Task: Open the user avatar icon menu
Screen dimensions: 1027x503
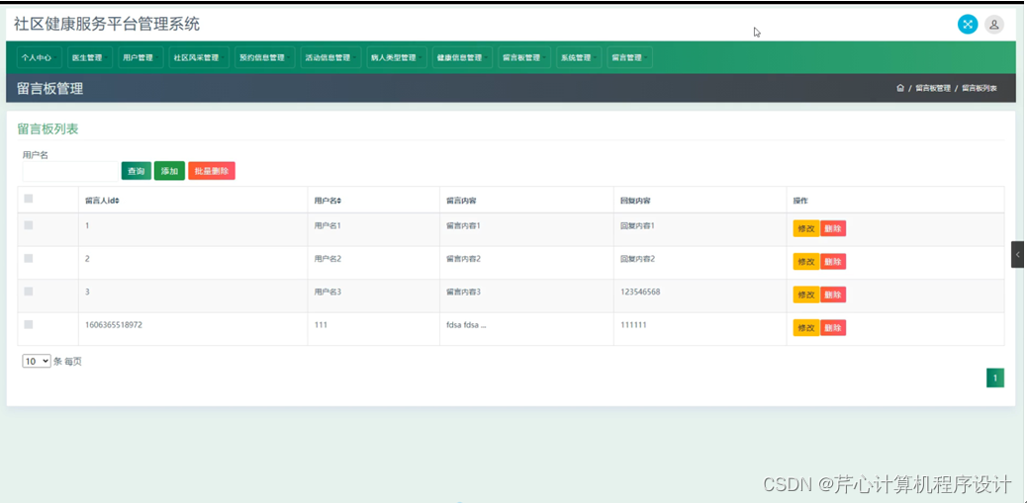Action: tap(993, 24)
